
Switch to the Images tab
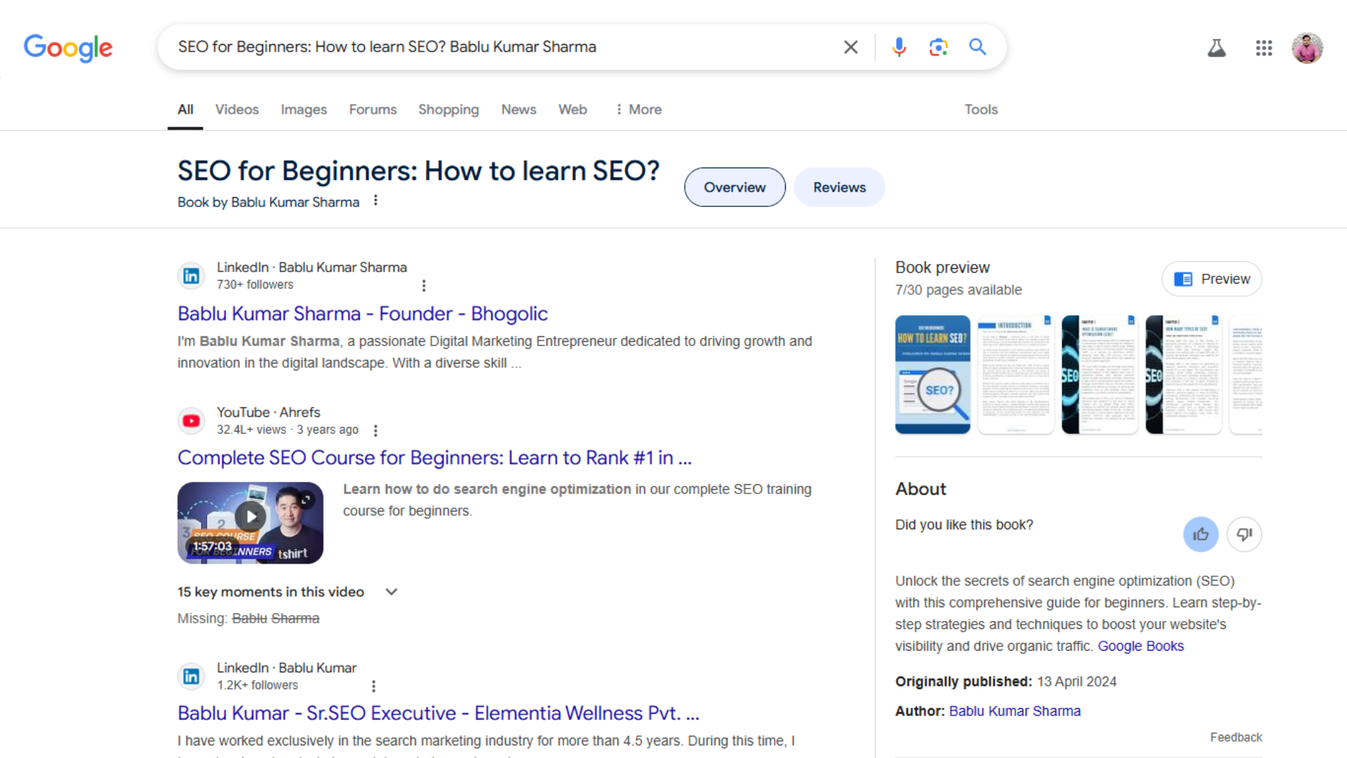click(x=303, y=109)
